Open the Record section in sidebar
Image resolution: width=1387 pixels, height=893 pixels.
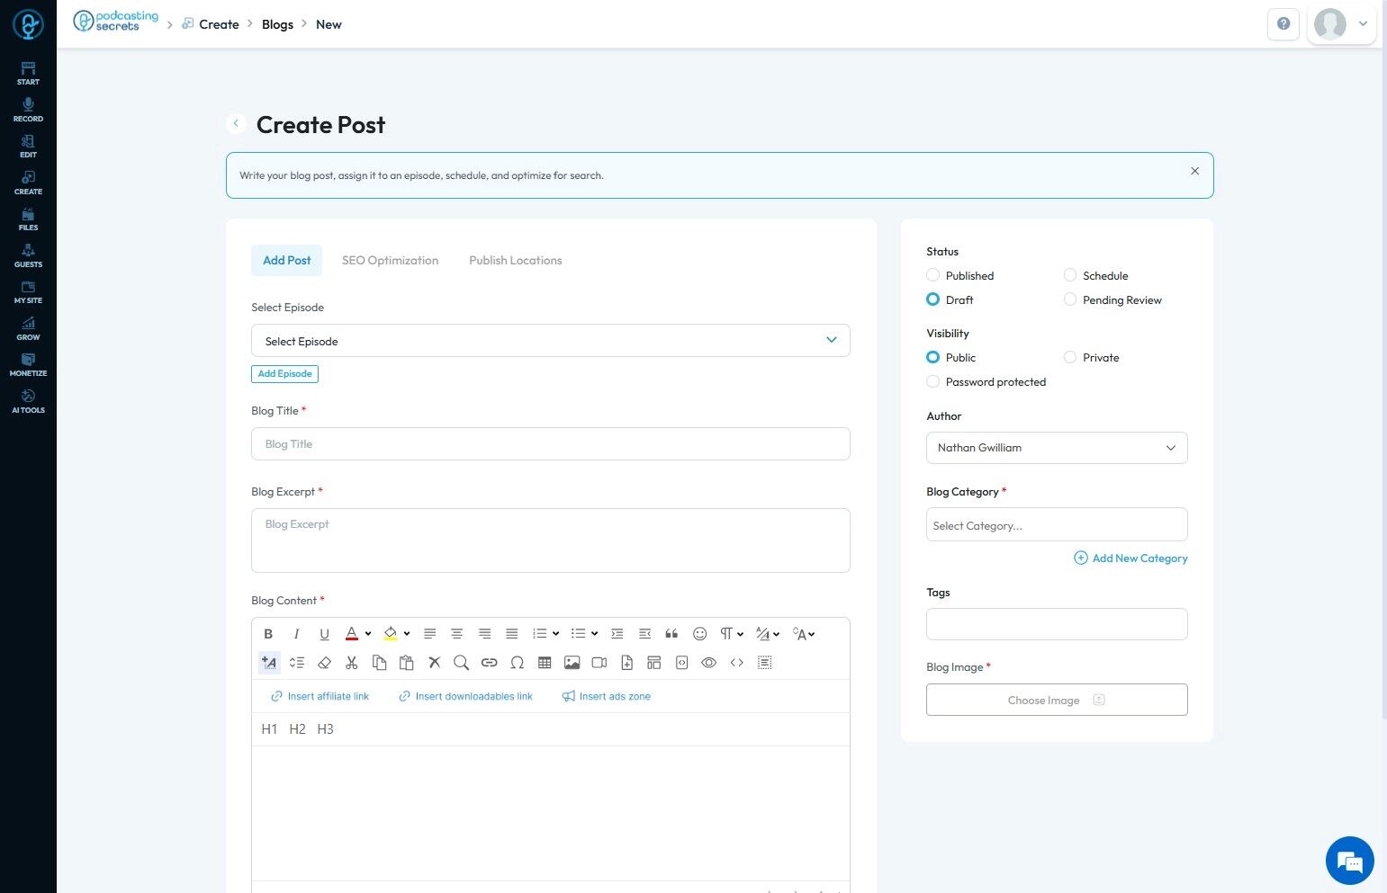(x=28, y=110)
